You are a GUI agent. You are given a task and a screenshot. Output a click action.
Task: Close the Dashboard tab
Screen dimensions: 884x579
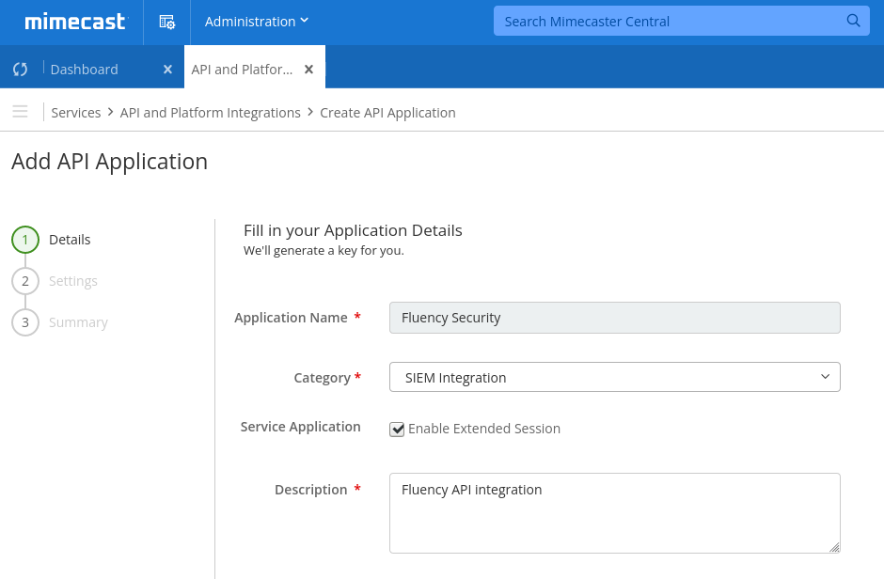click(x=167, y=70)
